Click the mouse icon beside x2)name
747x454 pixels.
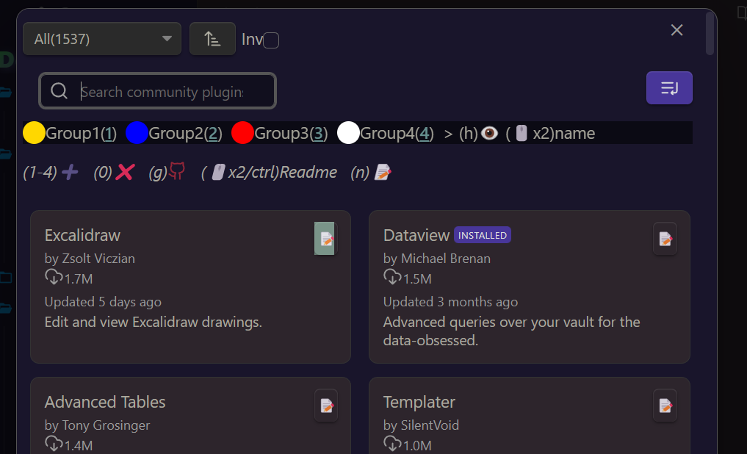pyautogui.click(x=522, y=133)
